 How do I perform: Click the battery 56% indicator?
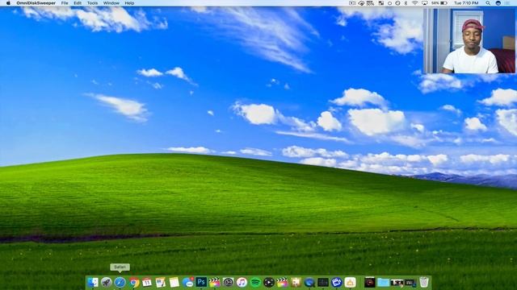click(x=439, y=3)
